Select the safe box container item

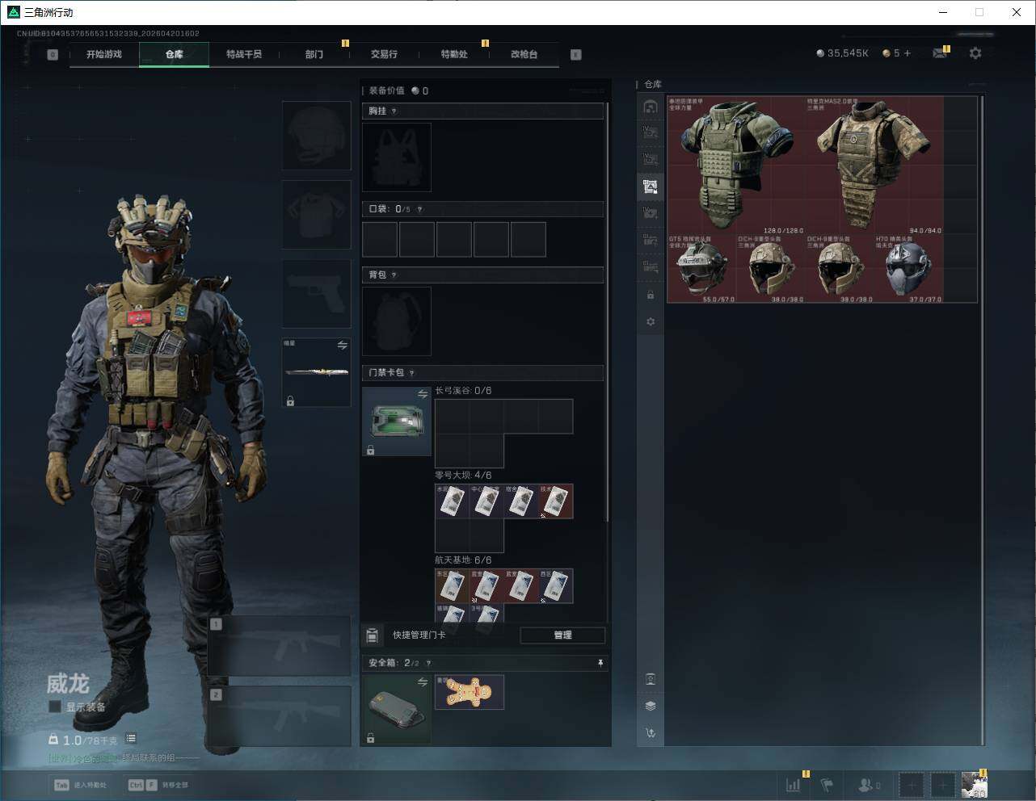tap(397, 709)
